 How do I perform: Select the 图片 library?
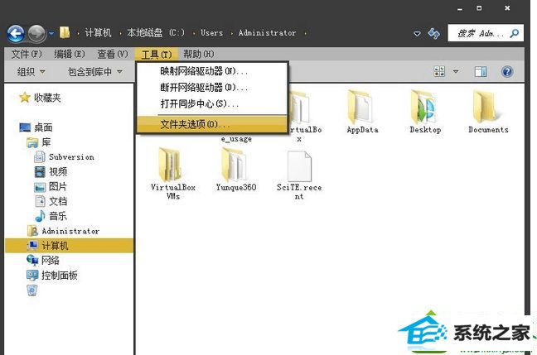click(58, 186)
